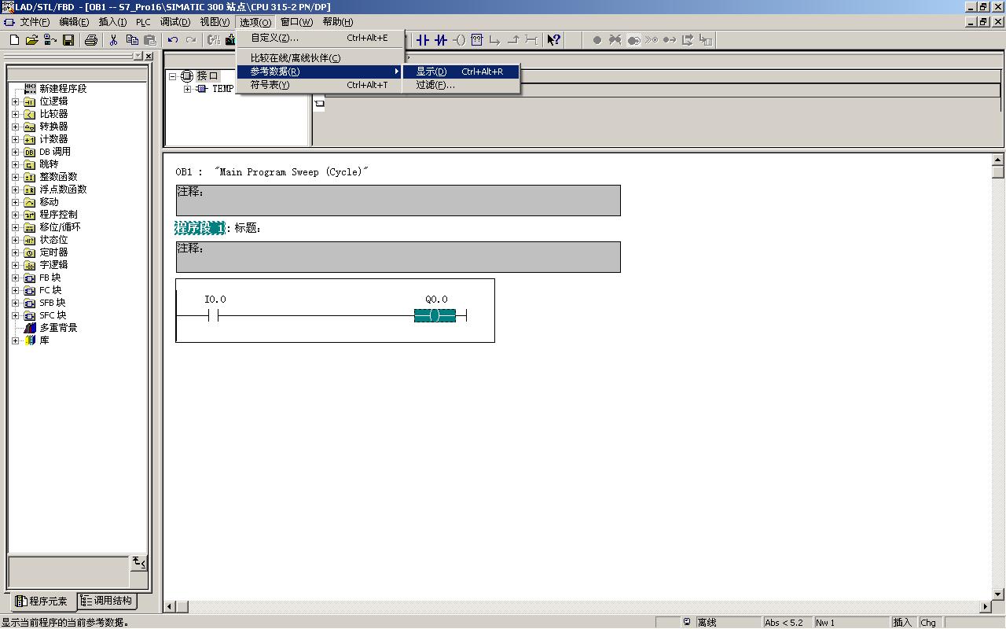This screenshot has width=1006, height=629.
Task: Click the Print toolbar icon
Action: pyautogui.click(x=91, y=40)
